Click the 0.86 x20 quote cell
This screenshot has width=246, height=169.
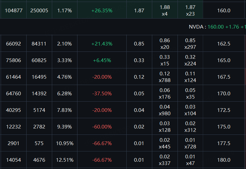pyautogui.click(x=165, y=43)
